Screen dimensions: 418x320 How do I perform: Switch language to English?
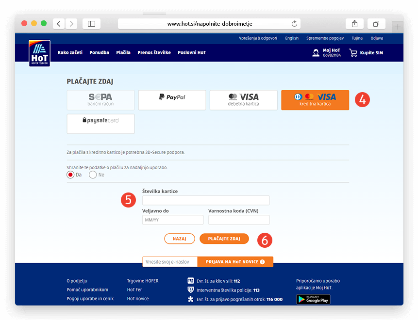click(292, 38)
